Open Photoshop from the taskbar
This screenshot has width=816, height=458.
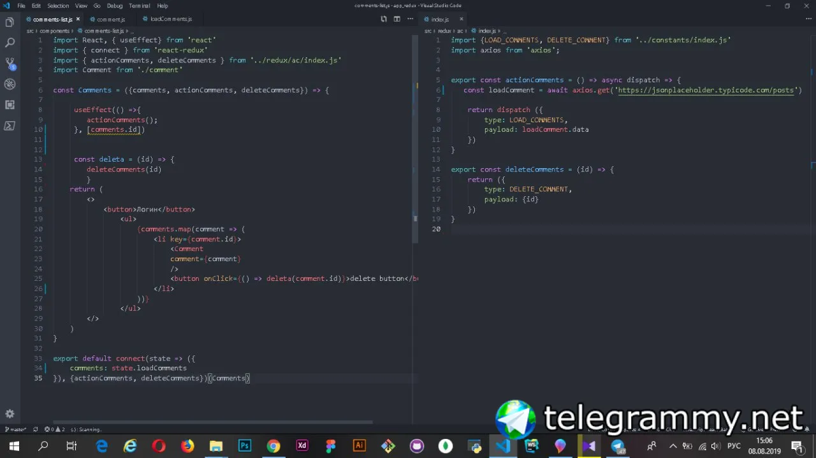tap(245, 446)
